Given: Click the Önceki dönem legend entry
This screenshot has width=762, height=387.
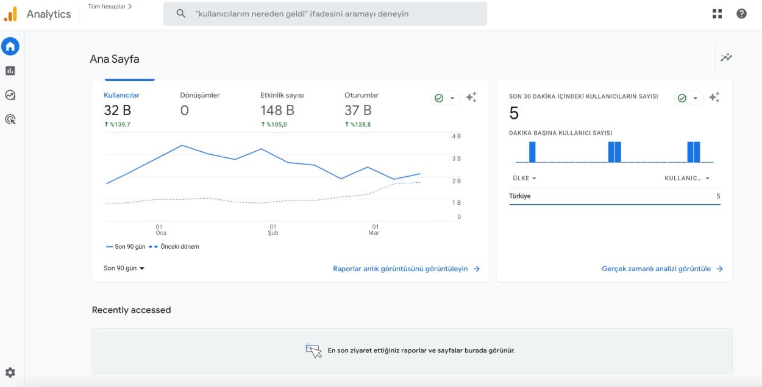Looking at the screenshot, I should (x=174, y=247).
